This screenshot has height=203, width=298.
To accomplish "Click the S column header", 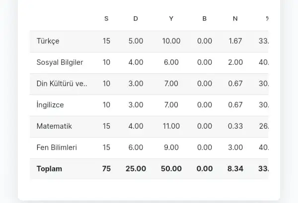I will [106, 19].
